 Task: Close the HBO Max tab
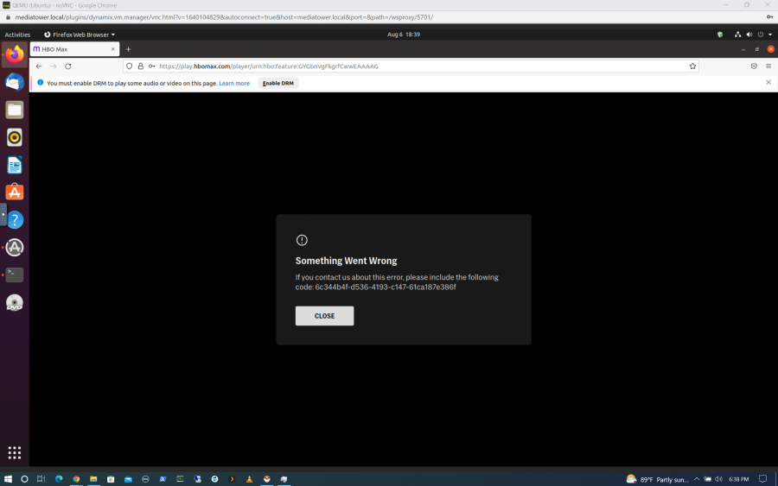pyautogui.click(x=112, y=49)
